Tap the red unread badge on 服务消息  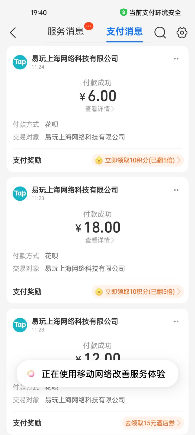pos(89,26)
